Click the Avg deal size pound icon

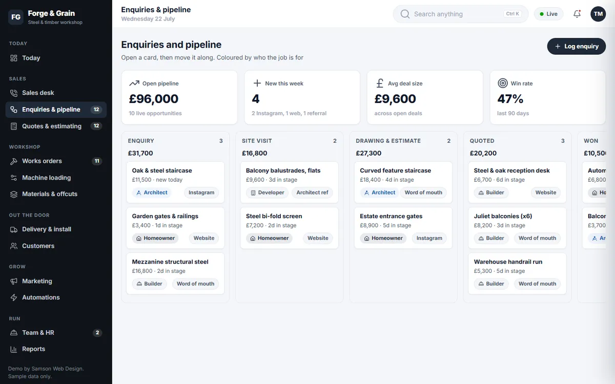380,83
